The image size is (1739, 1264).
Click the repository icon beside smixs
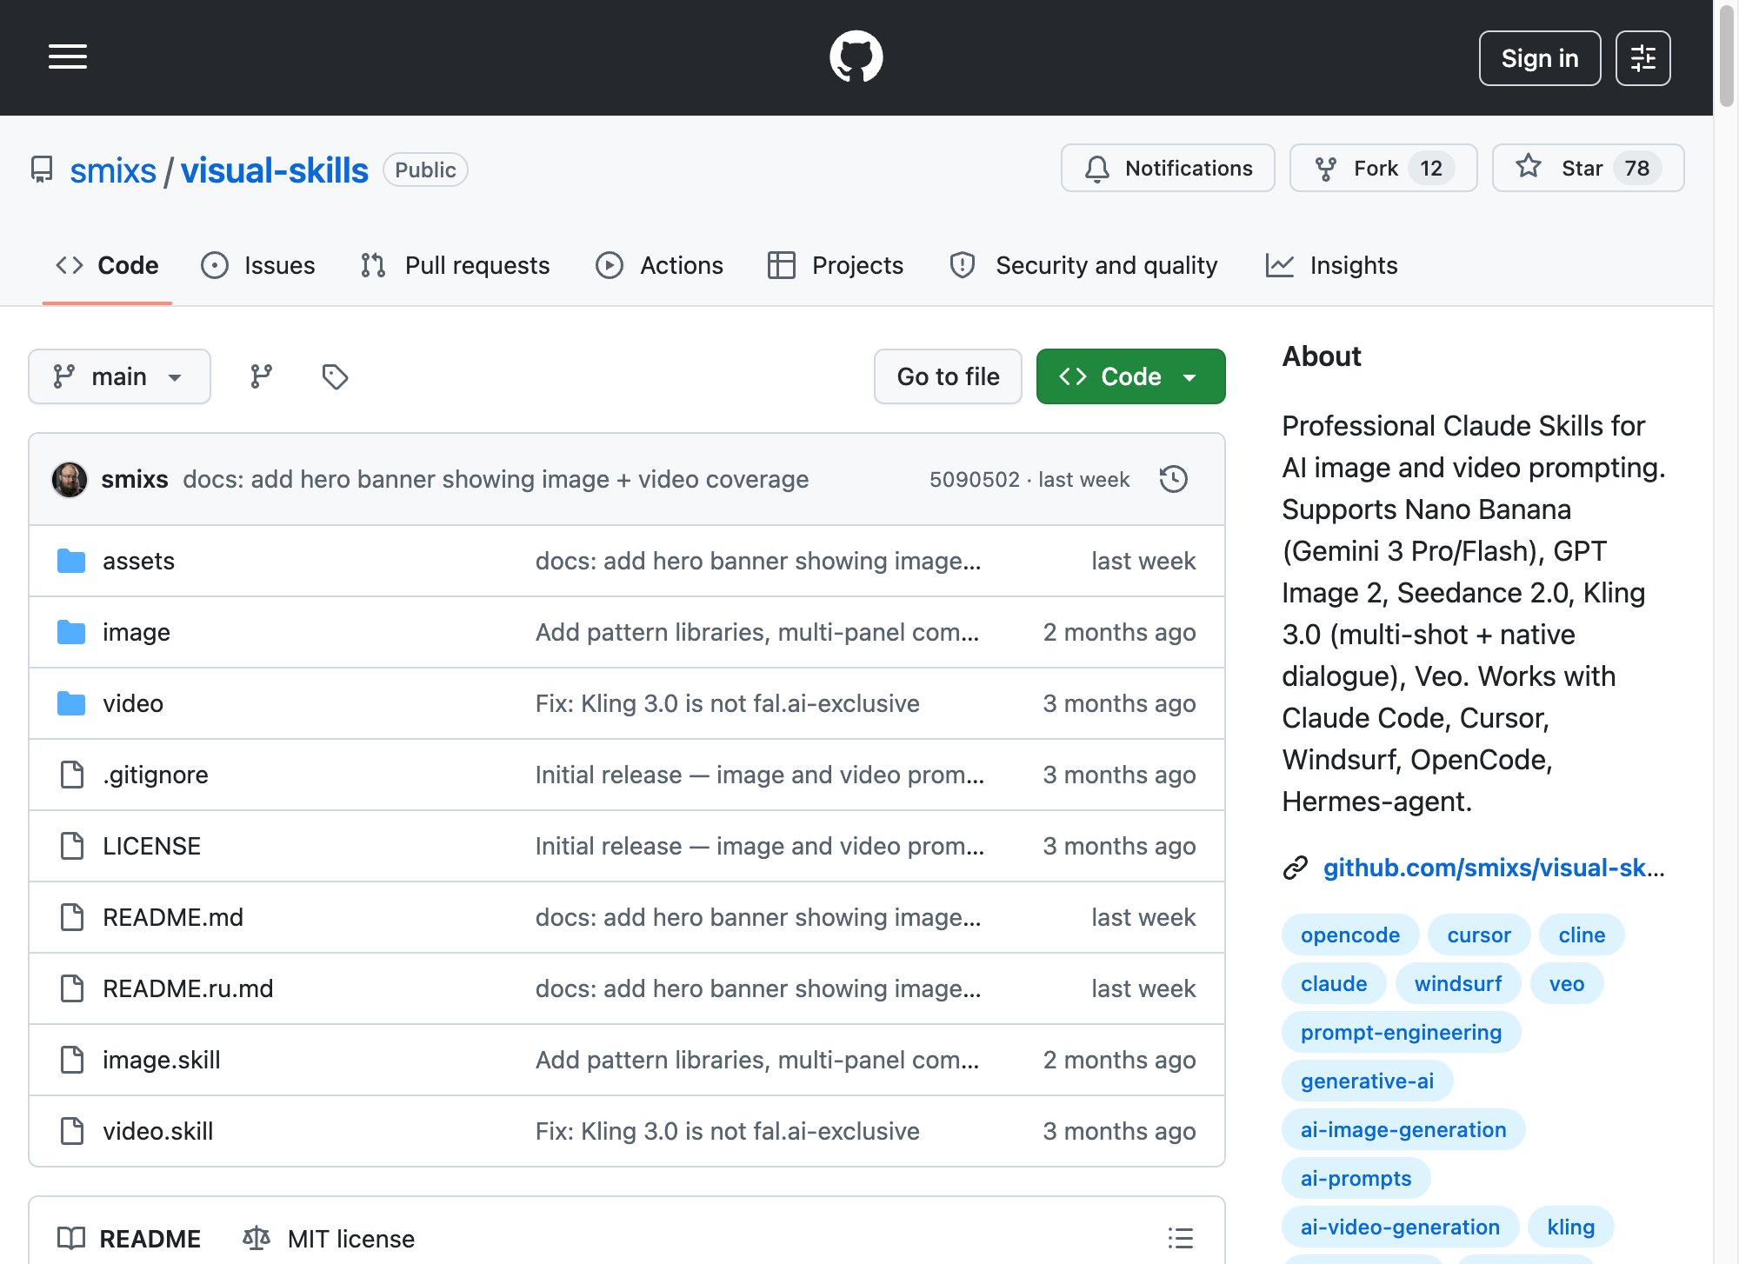tap(42, 170)
